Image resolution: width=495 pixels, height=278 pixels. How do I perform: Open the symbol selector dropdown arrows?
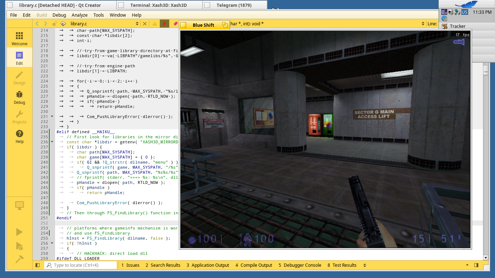423,24
